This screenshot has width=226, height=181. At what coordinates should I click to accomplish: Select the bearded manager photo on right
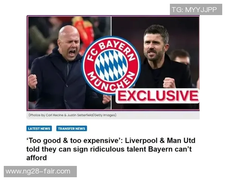[156, 63]
